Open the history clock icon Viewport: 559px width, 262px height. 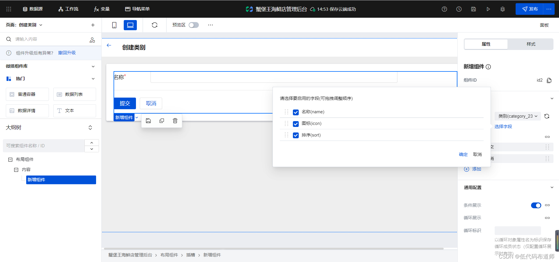tap(459, 9)
